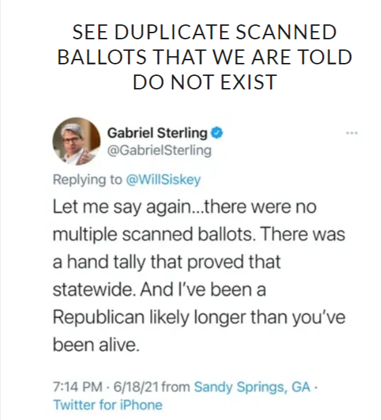
Task: Click the Gabriel Sterling display name
Action: pos(157,133)
